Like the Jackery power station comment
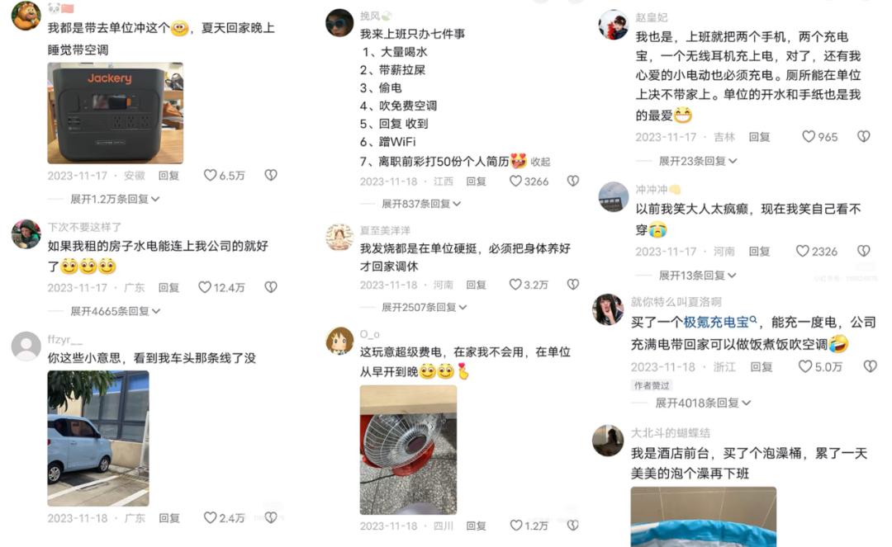The width and height of the screenshot is (892, 547). 210,175
